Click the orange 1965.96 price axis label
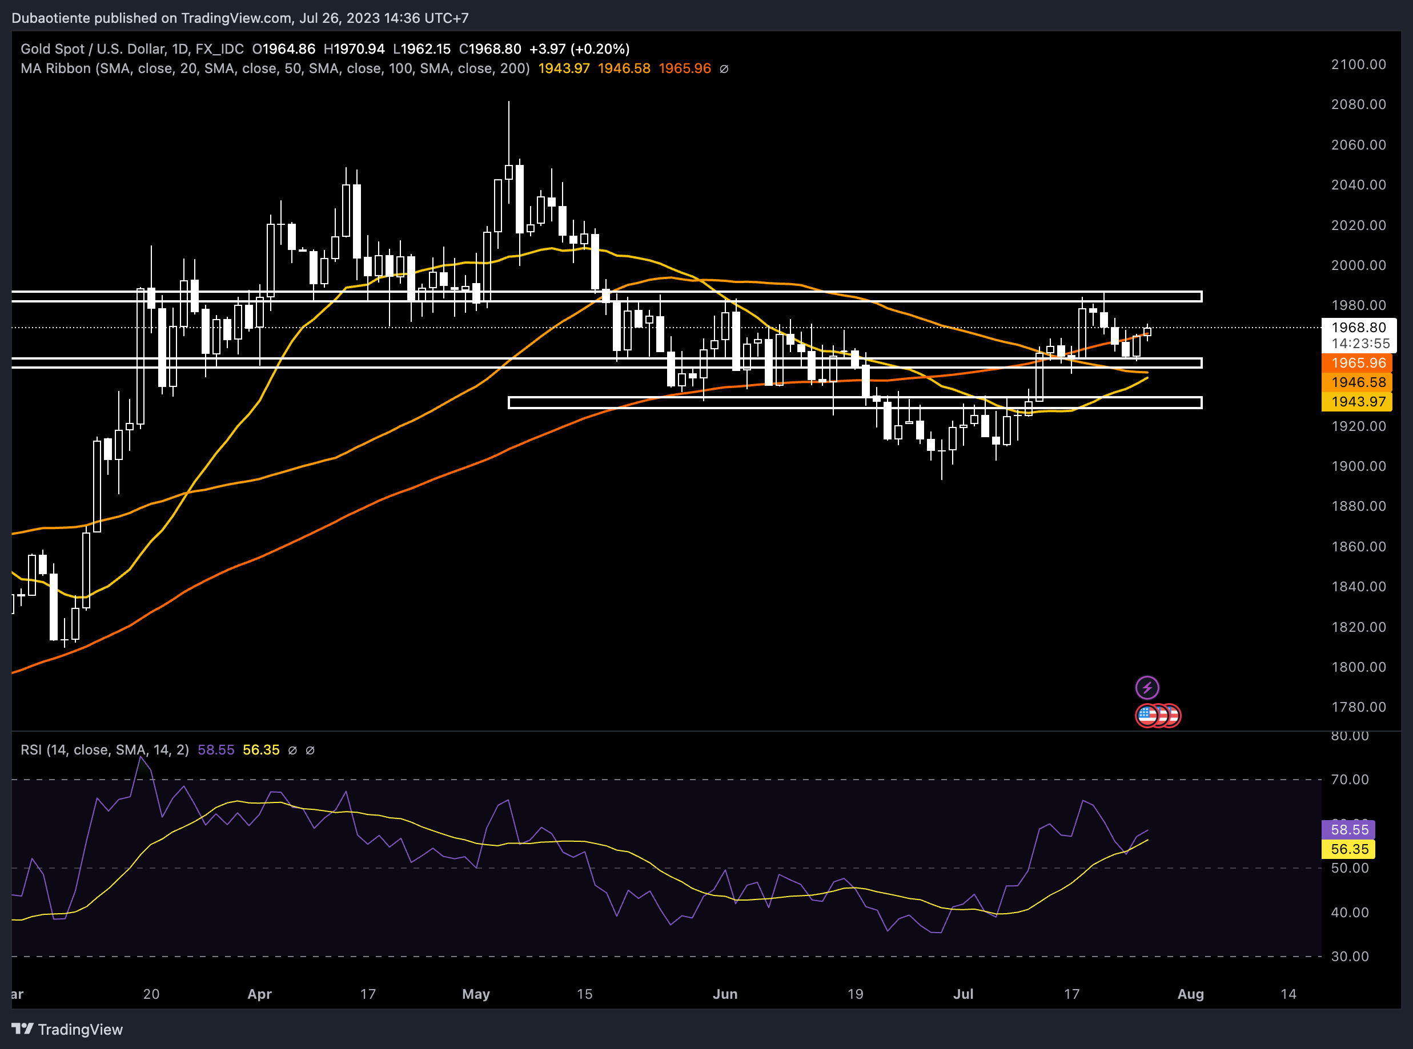The width and height of the screenshot is (1413, 1049). point(1356,362)
